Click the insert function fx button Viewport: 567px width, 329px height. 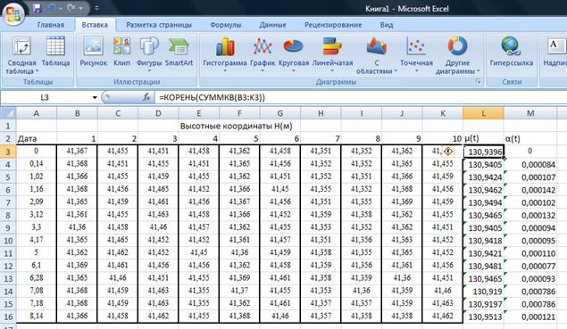pos(146,97)
